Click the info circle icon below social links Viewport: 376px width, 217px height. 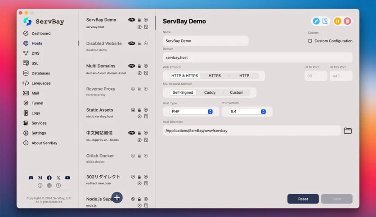point(40,186)
